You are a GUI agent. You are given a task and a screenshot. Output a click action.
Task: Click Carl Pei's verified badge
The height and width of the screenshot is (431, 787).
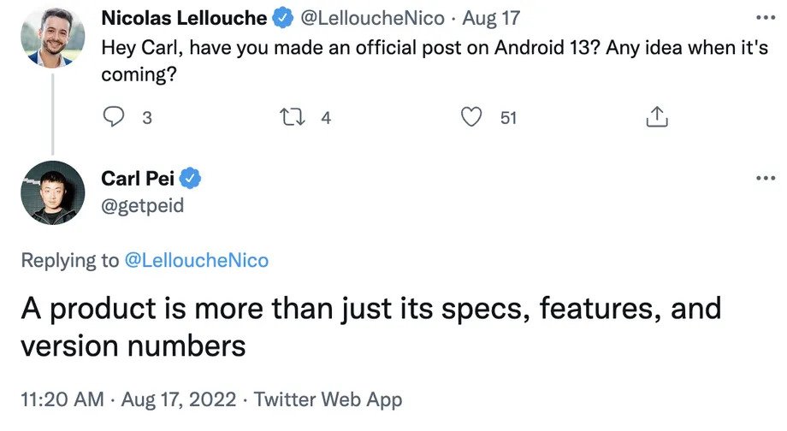(192, 179)
